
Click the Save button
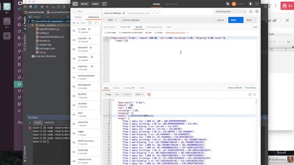(x=249, y=20)
